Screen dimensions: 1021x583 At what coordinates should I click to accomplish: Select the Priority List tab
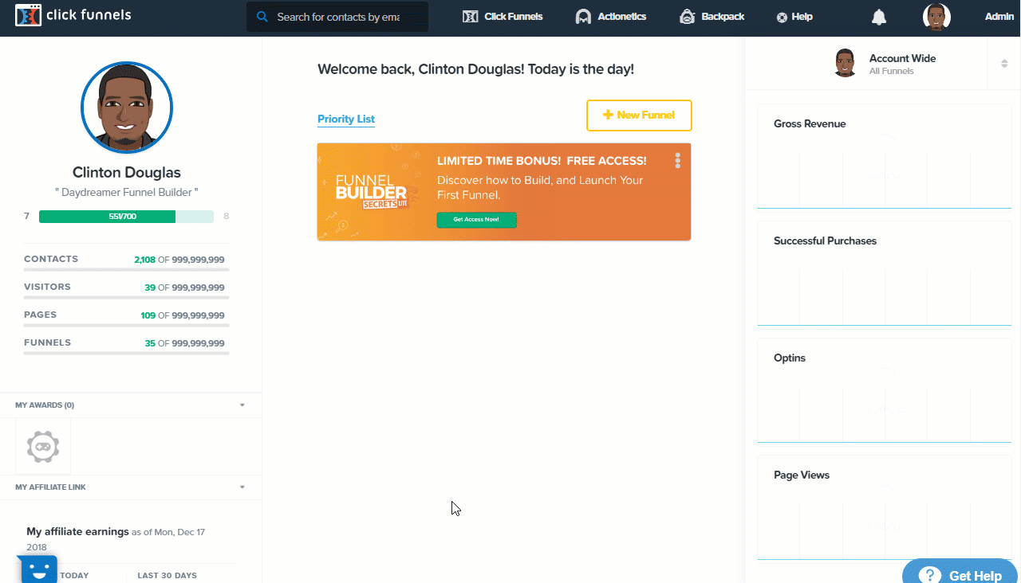click(346, 119)
